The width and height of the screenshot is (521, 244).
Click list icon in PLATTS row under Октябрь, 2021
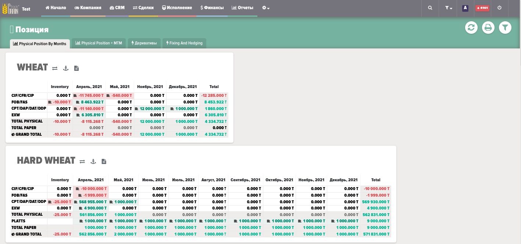(x=268, y=221)
